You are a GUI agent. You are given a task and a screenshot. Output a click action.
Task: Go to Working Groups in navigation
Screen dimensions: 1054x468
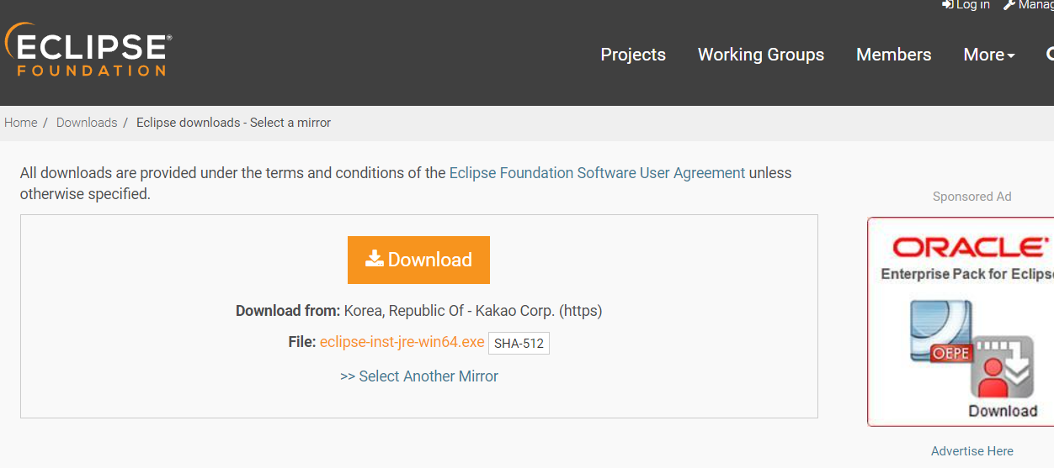click(x=760, y=55)
